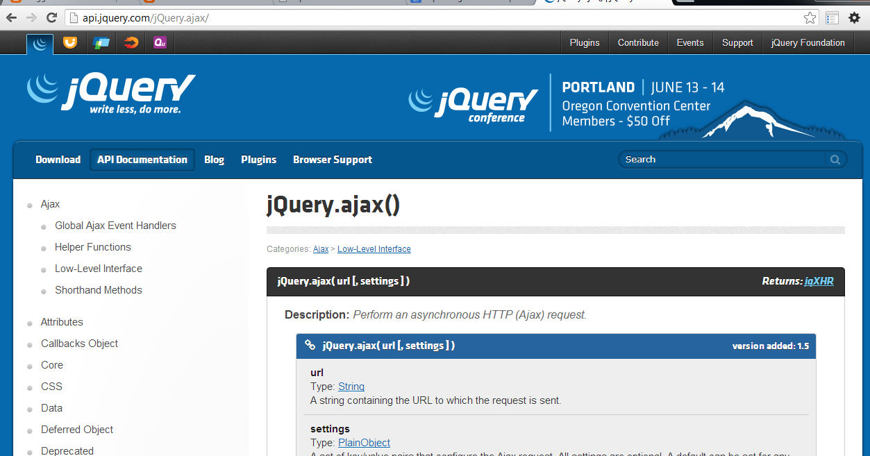Go to the Download nav item
The width and height of the screenshot is (870, 456).
coord(58,160)
